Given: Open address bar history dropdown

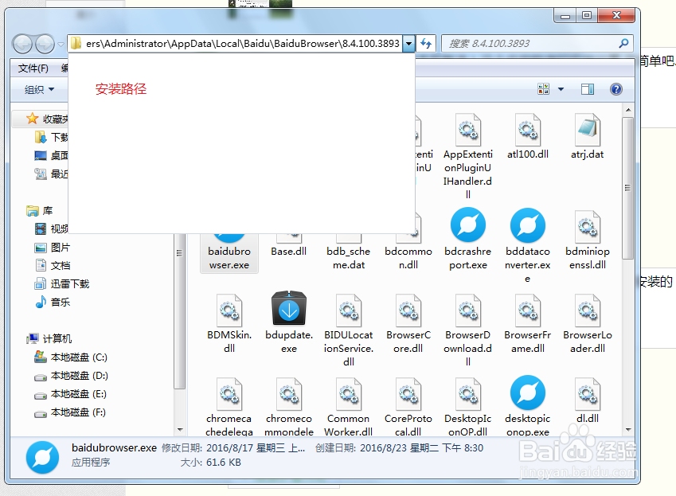Looking at the screenshot, I should 408,44.
